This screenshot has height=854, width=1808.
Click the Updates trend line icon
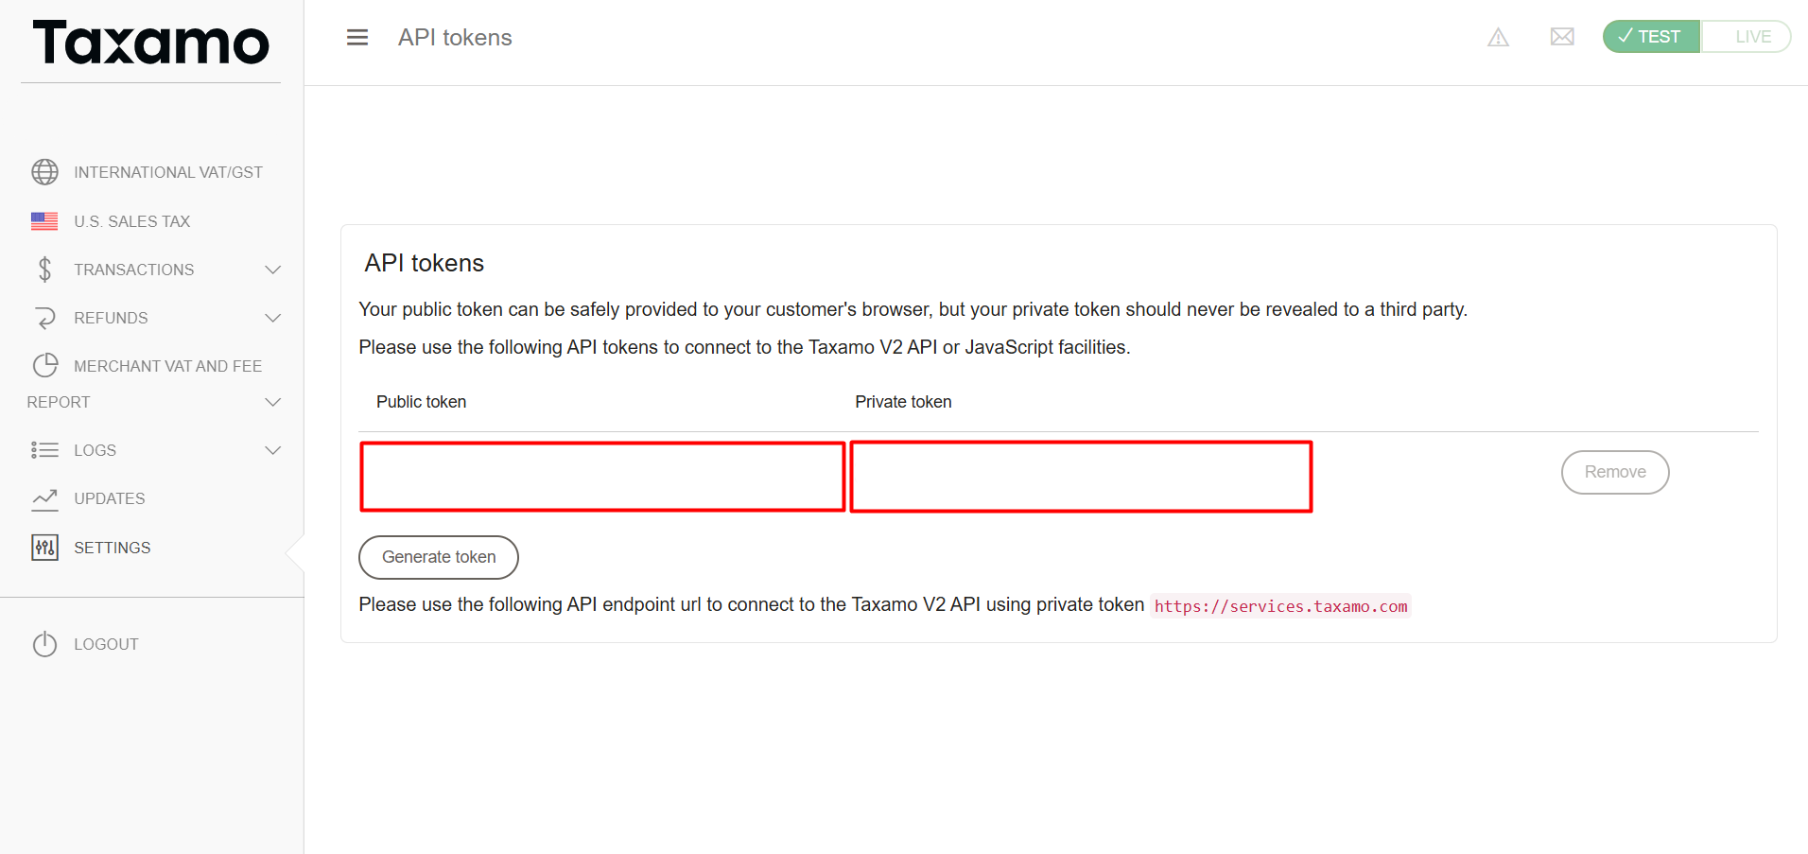click(x=44, y=498)
